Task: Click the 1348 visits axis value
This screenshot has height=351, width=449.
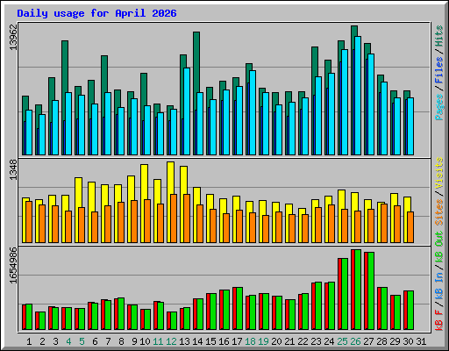Action: point(13,169)
